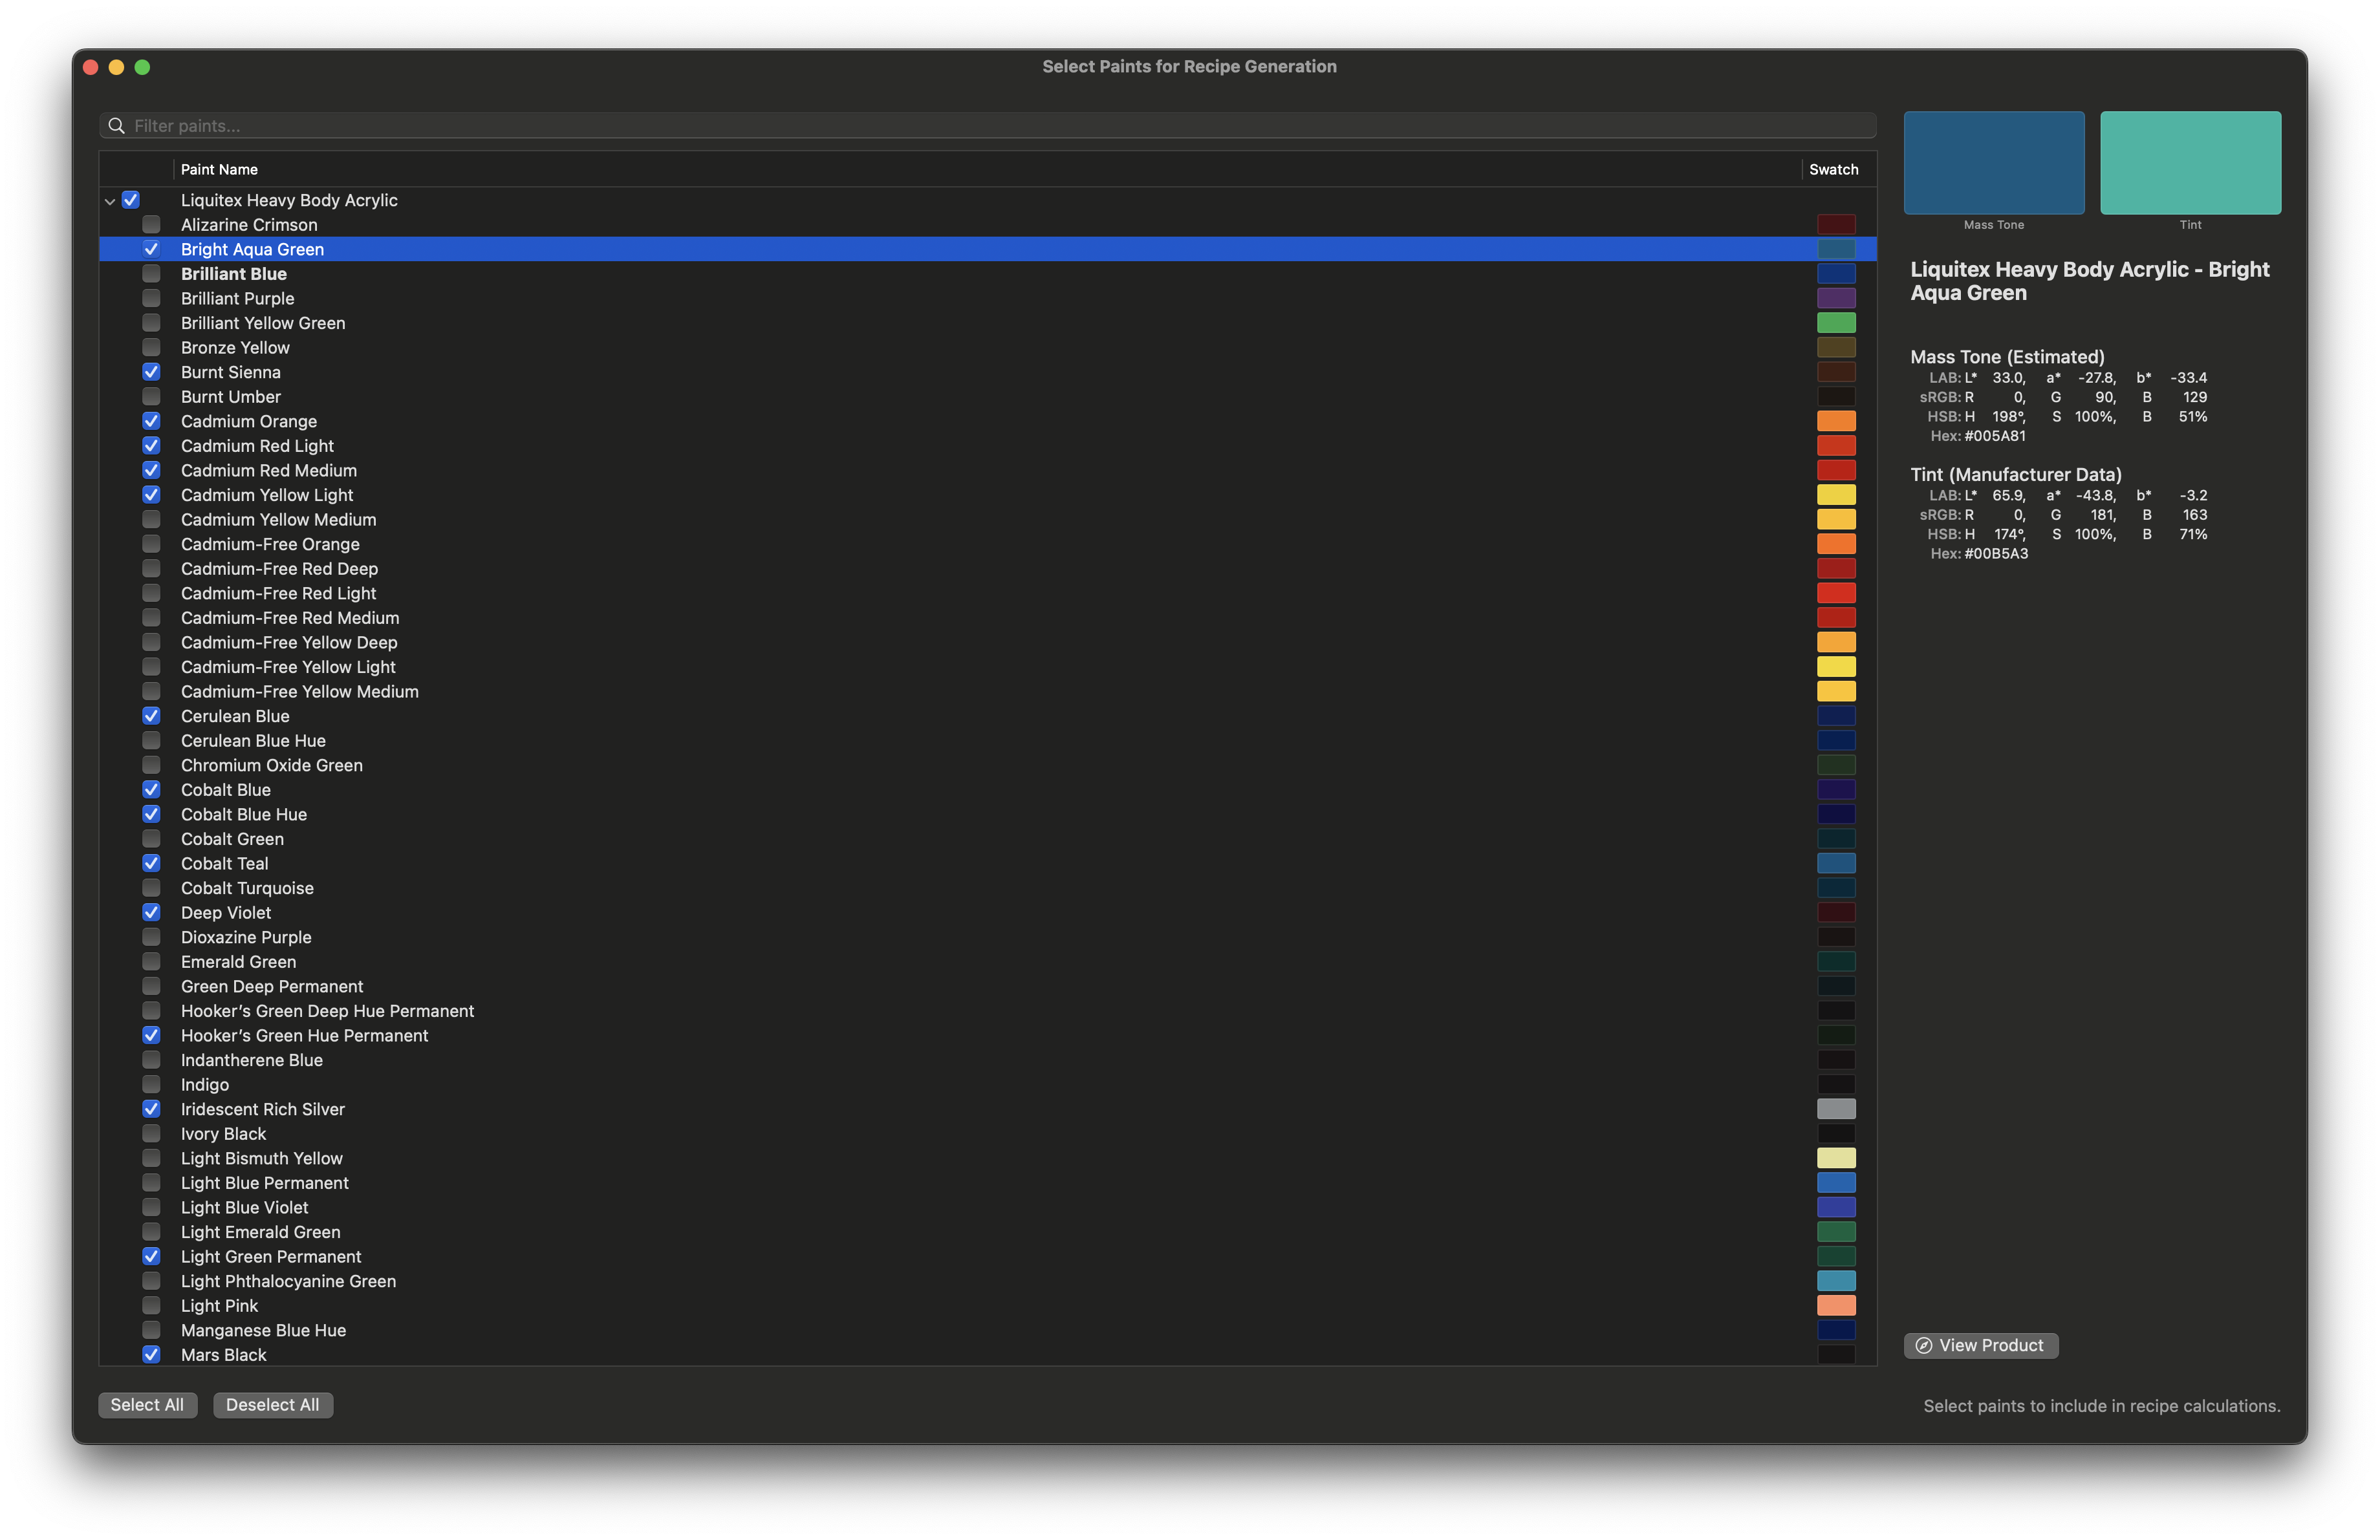Image resolution: width=2380 pixels, height=1540 pixels.
Task: Open the product page via View Product
Action: click(1981, 1345)
